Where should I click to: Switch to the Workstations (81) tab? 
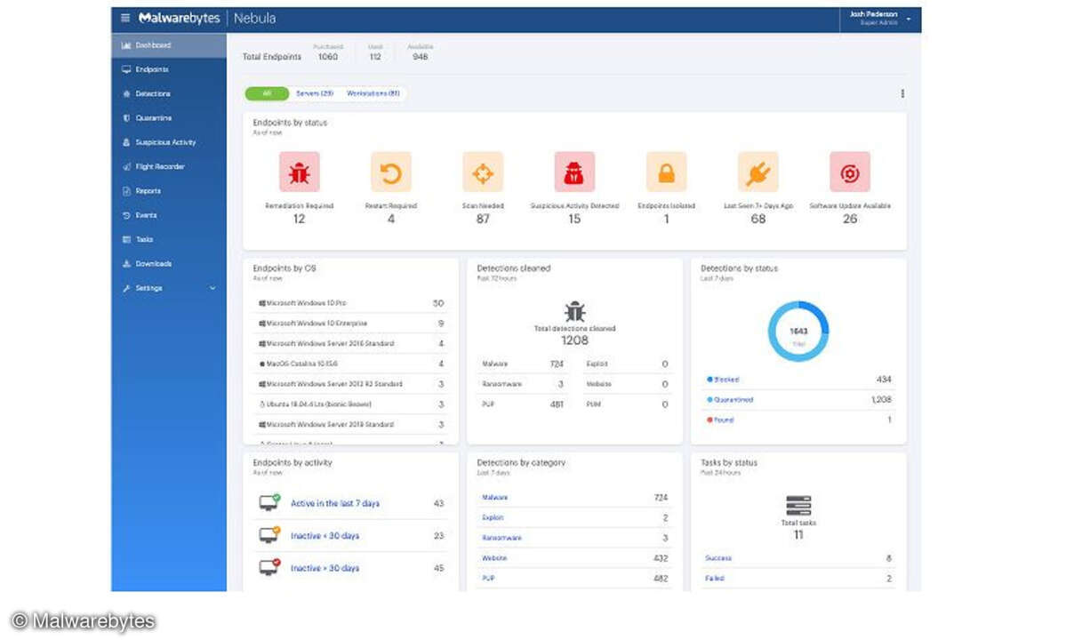click(x=373, y=93)
